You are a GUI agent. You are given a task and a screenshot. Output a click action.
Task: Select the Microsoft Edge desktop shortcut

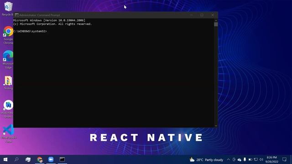[x=8, y=60]
